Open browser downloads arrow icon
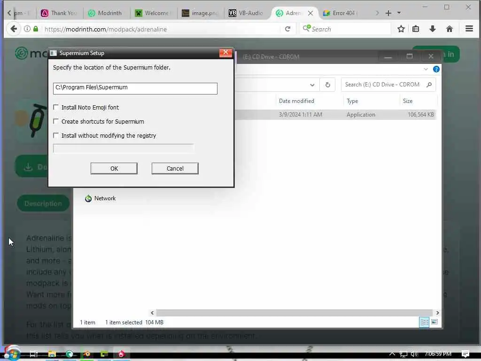Viewport: 481px width, 361px height. pyautogui.click(x=433, y=29)
